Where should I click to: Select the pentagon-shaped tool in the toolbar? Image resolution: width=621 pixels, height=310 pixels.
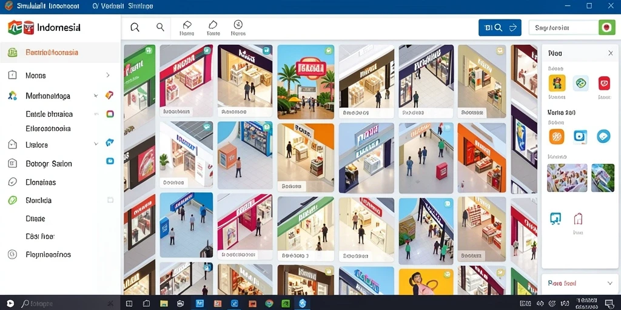tap(213, 24)
